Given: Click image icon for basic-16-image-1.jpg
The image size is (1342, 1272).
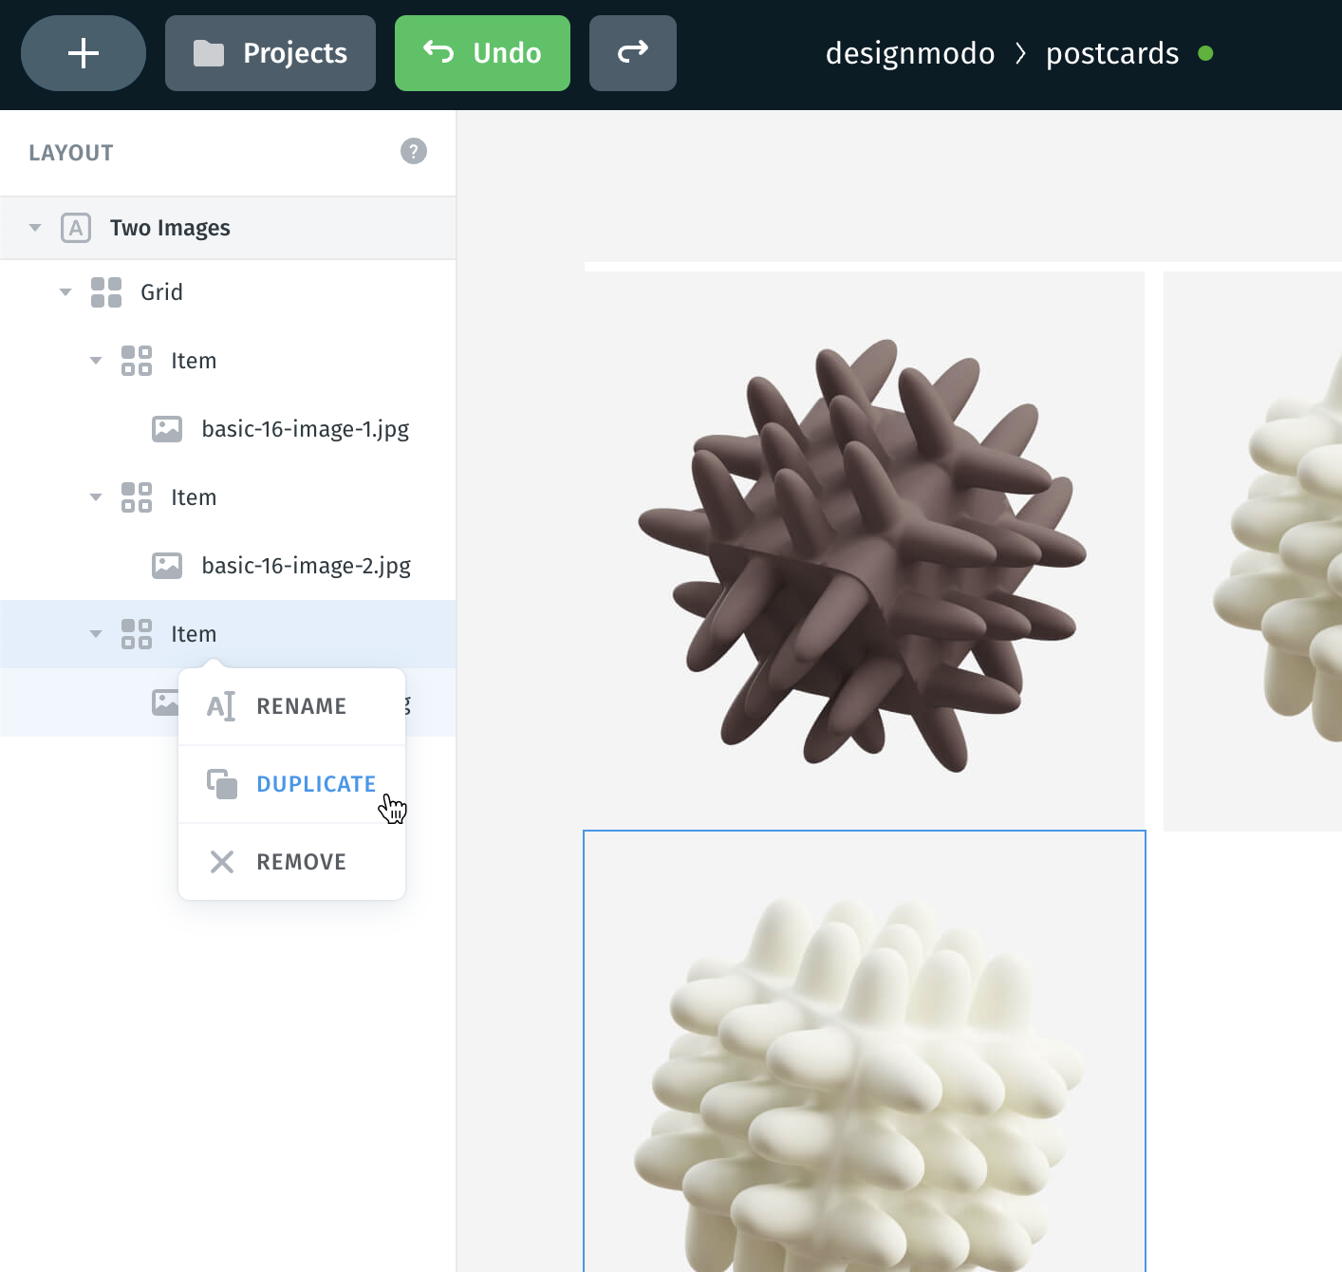Looking at the screenshot, I should click(167, 429).
